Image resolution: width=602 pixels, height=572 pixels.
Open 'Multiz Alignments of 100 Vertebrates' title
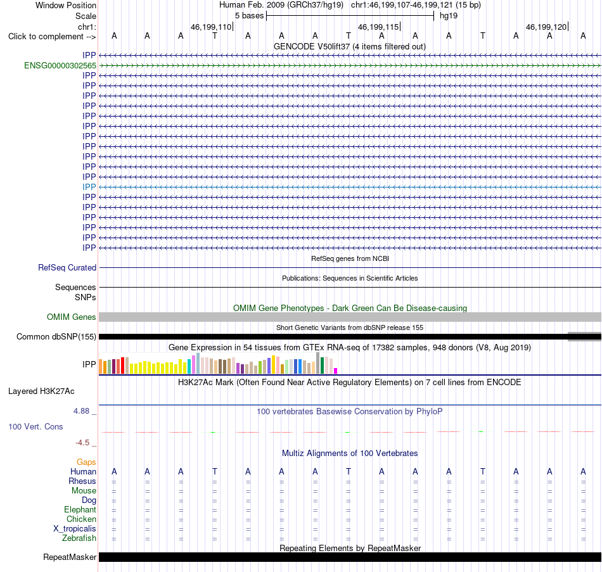point(349,453)
